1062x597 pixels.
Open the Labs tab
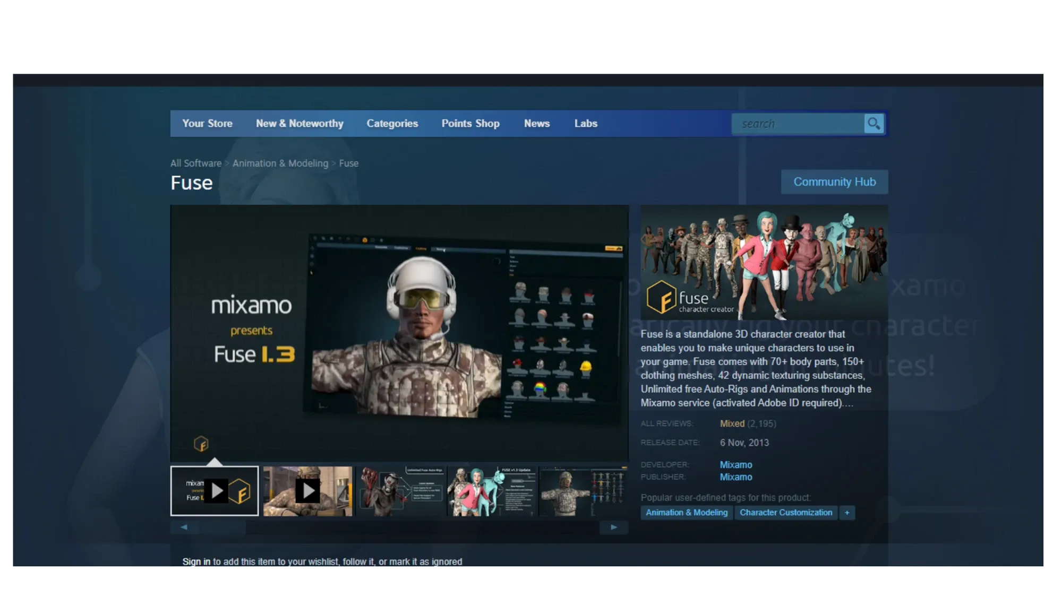pos(586,123)
